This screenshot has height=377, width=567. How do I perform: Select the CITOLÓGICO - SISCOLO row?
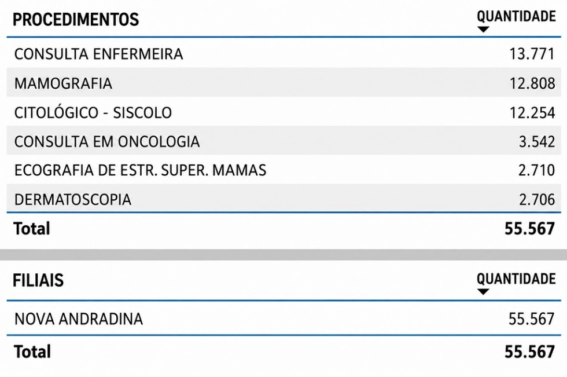tap(283, 112)
